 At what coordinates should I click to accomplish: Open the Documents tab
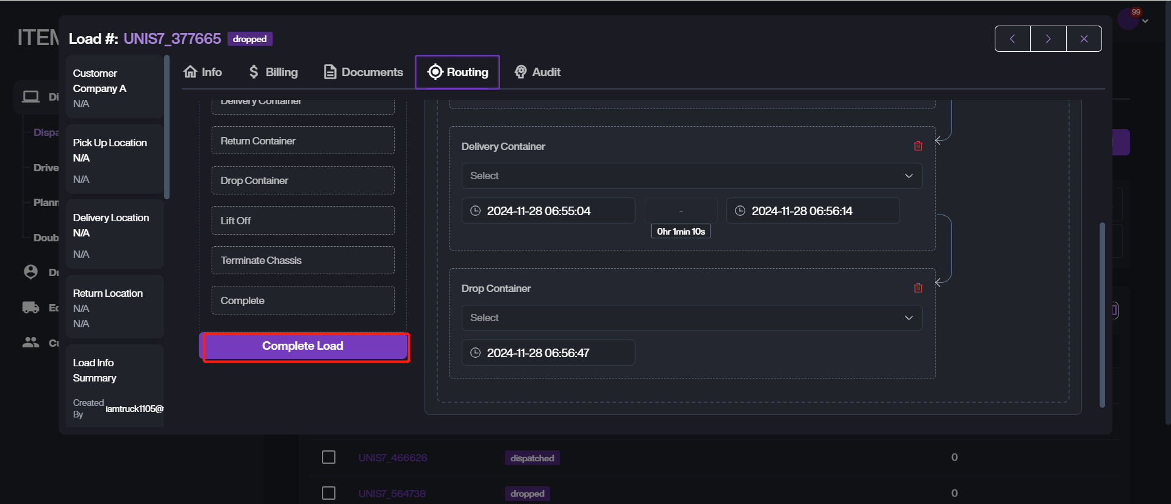coord(363,72)
